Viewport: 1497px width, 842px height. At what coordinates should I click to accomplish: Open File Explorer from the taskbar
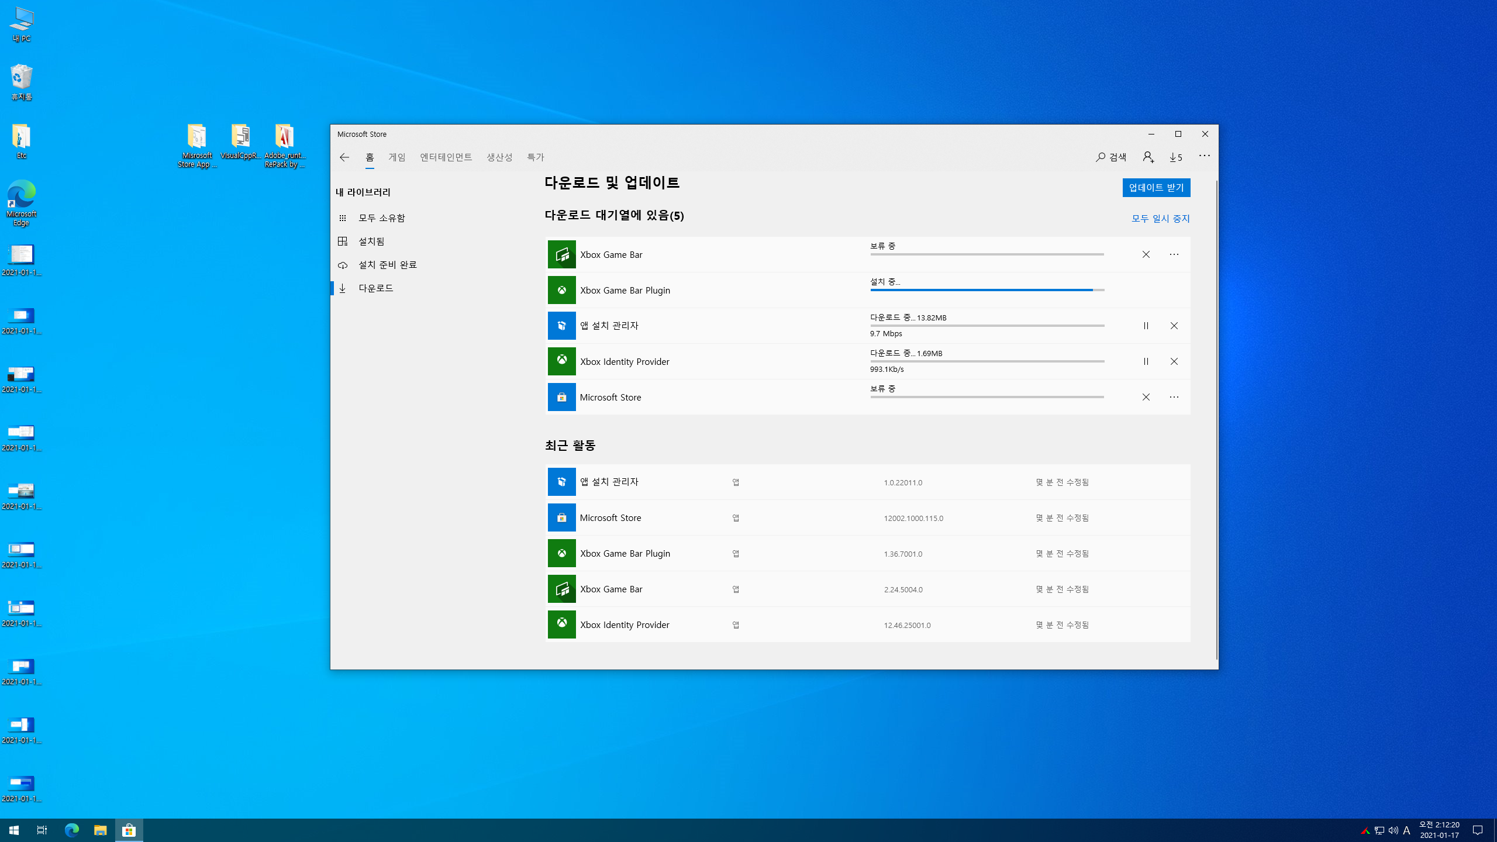tap(101, 830)
